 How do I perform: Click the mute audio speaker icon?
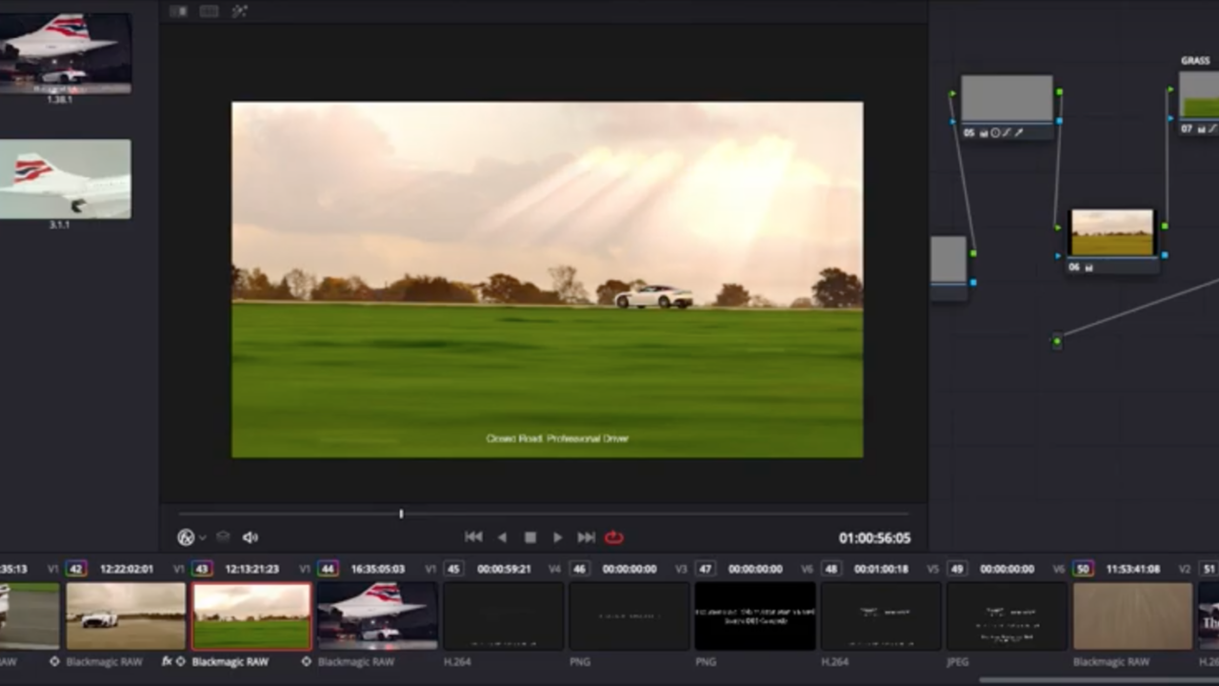pos(250,536)
